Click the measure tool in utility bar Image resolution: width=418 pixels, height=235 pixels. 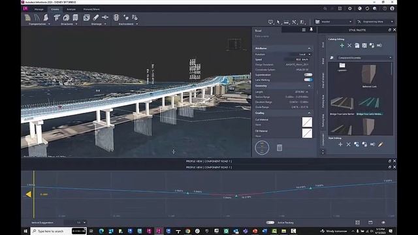point(286,22)
